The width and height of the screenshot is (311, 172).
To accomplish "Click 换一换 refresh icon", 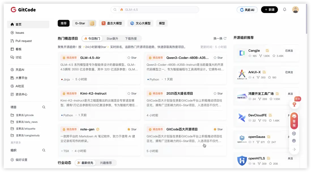I will 225,38.
